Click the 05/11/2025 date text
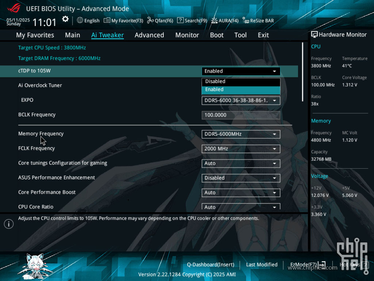374x281 pixels. pyautogui.click(x=18, y=20)
